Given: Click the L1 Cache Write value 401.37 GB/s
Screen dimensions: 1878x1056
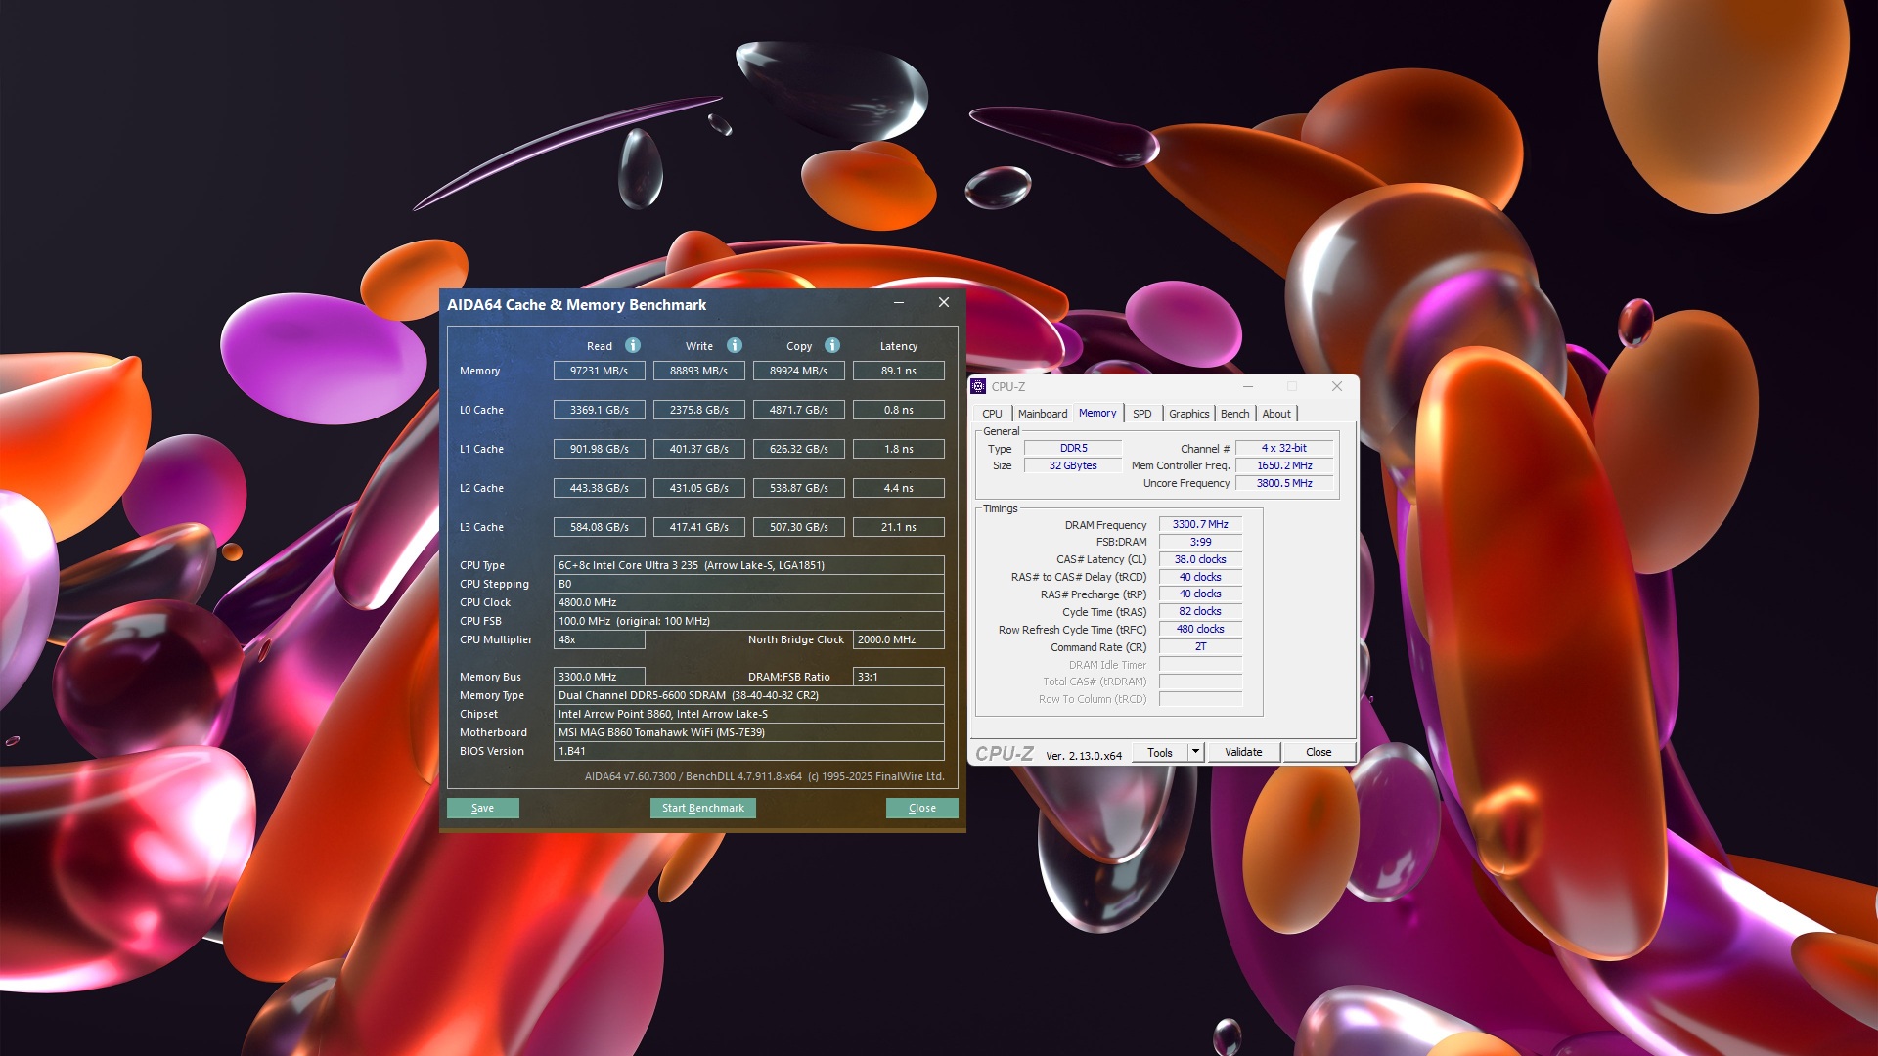Looking at the screenshot, I should point(699,449).
